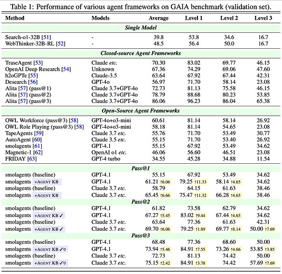Click the Closed-source Agent Frameworks heading
This screenshot has height=274, width=282.
tap(140, 53)
